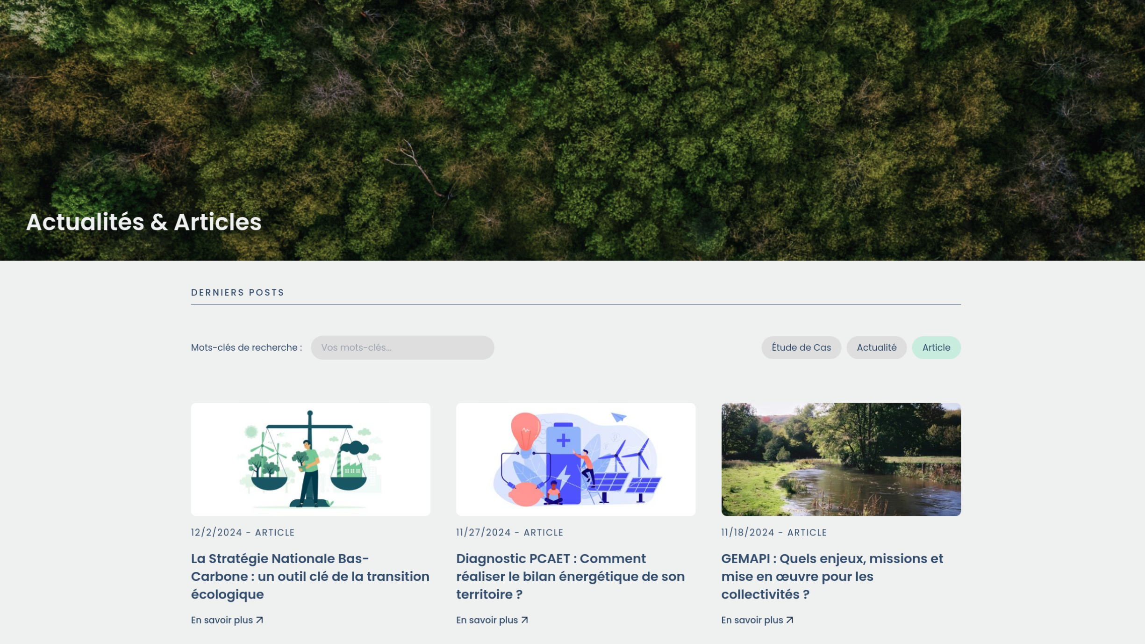Screen dimensions: 1145x644
Task: Toggle the Actualité filter chip
Action: coord(876,347)
